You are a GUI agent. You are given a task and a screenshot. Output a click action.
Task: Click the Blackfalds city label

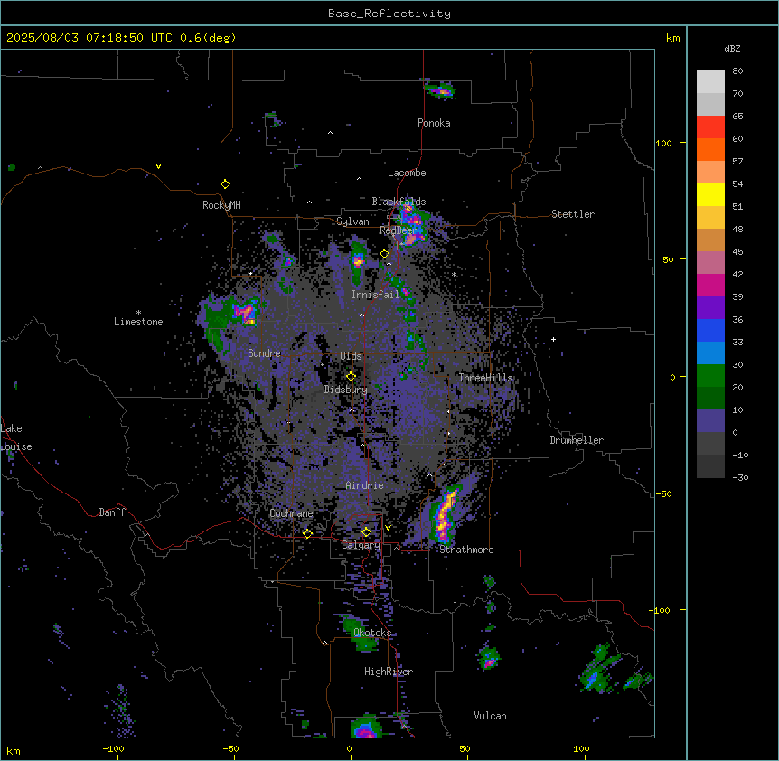pyautogui.click(x=399, y=202)
